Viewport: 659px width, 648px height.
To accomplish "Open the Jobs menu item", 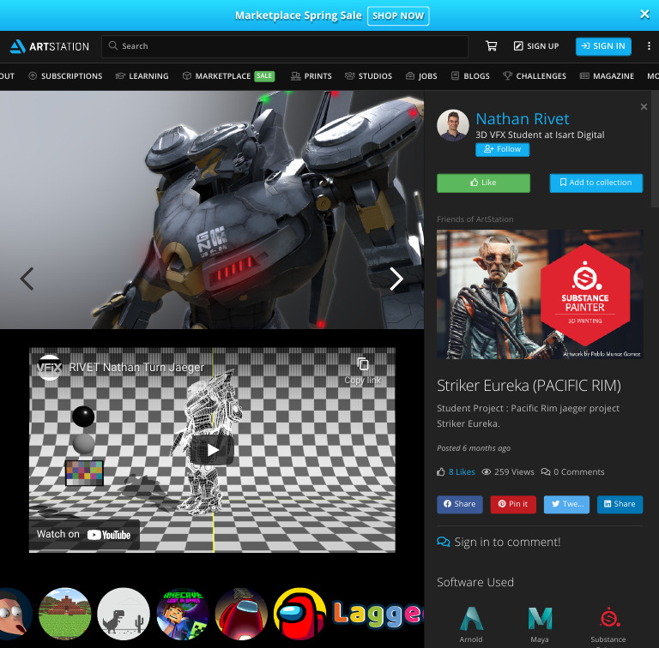I will pos(421,76).
